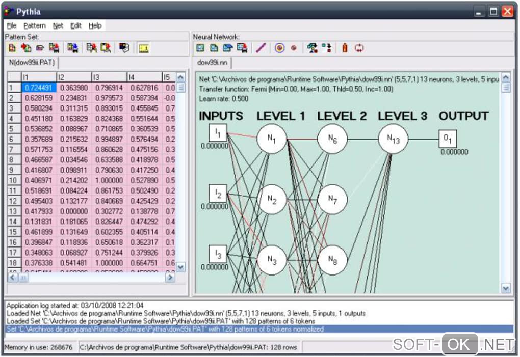The image size is (520, 357).
Task: Click the Pythia application icon in title bar
Action: click(9, 11)
